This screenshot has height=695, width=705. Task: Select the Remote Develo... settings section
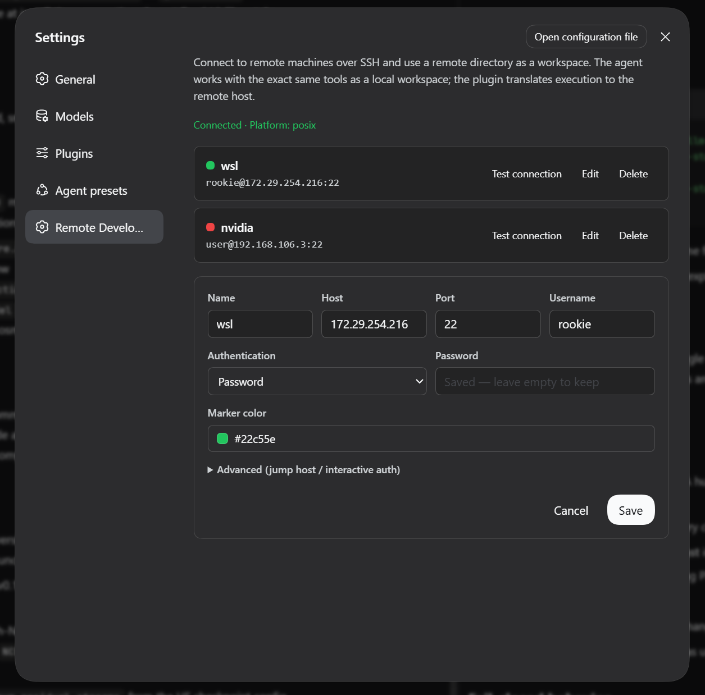(94, 227)
